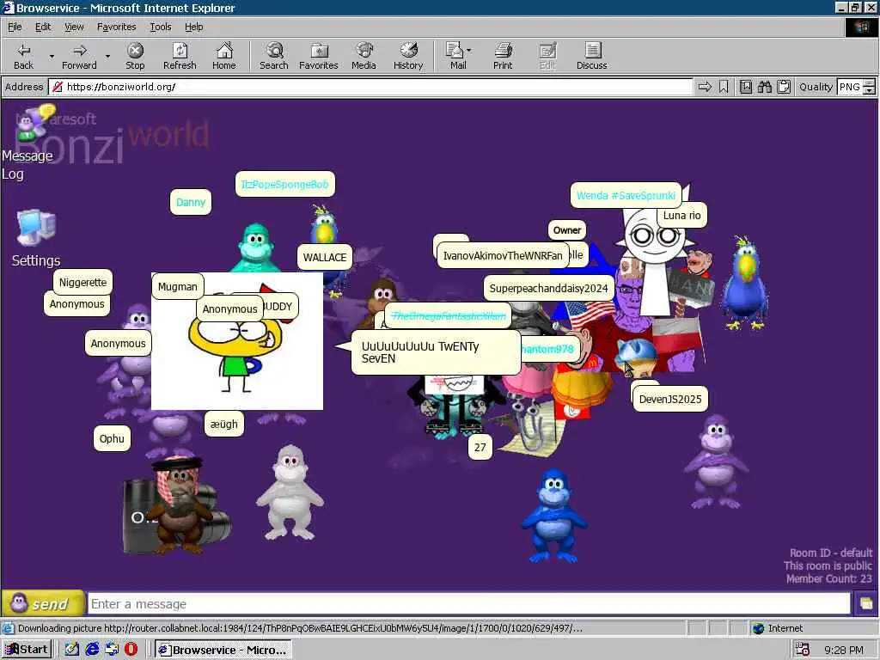This screenshot has height=660, width=880.
Task: Click the Go arrow beside address bar
Action: pyautogui.click(x=705, y=87)
